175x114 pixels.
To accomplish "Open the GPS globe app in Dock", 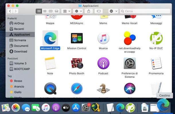I will [x=96, y=107].
